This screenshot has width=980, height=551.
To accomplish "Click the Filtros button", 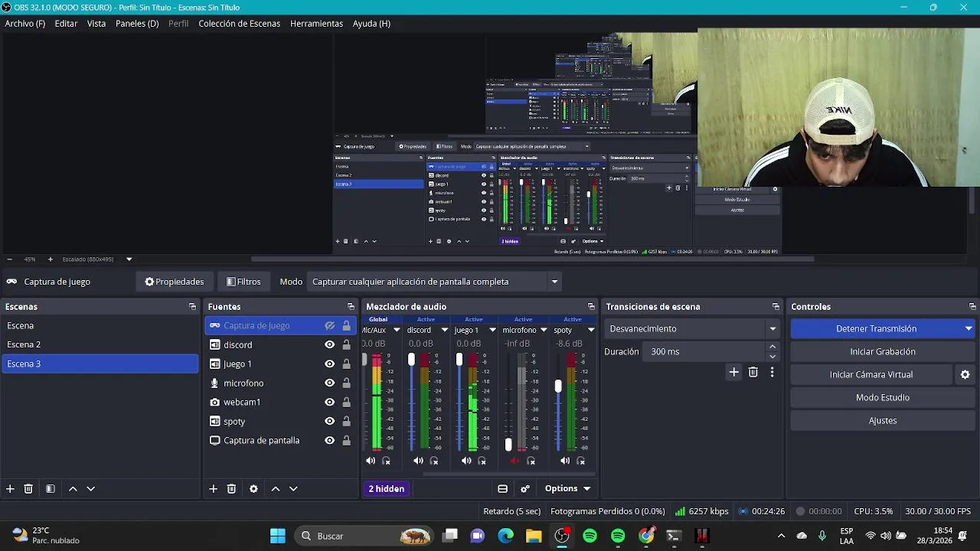I will [x=243, y=282].
